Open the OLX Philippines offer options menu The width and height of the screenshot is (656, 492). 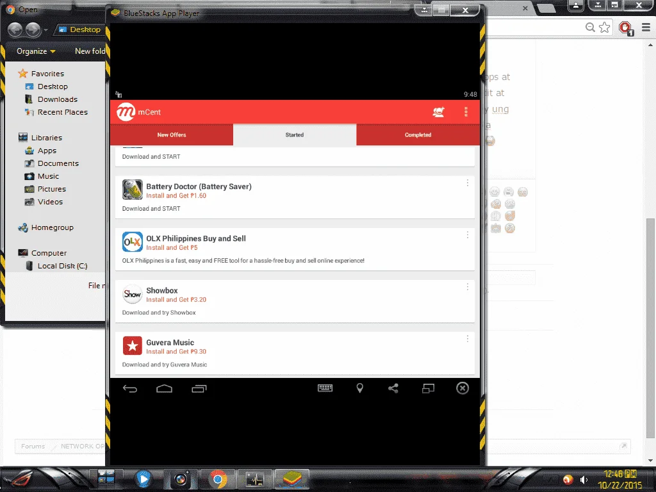pos(467,234)
